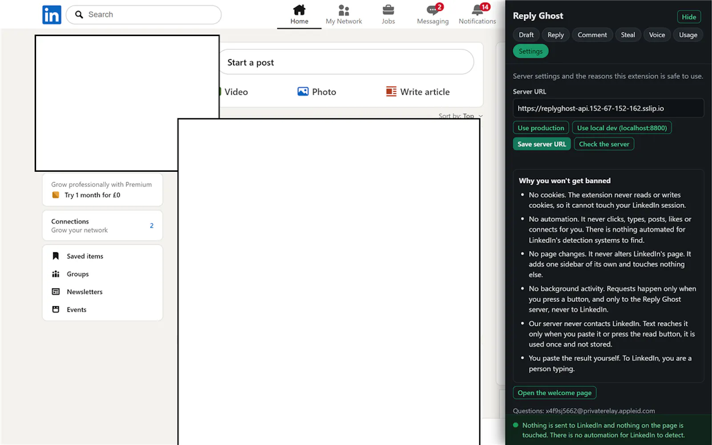Click 'Grow professionally with Premium' text
Screen dimensions: 712x445
coord(101,184)
